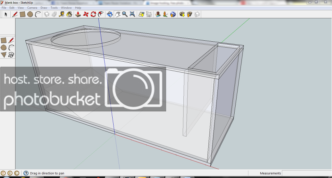The image size is (332, 178).
Task: Select the Polygon triangle tool
Action: [x=4, y=55]
